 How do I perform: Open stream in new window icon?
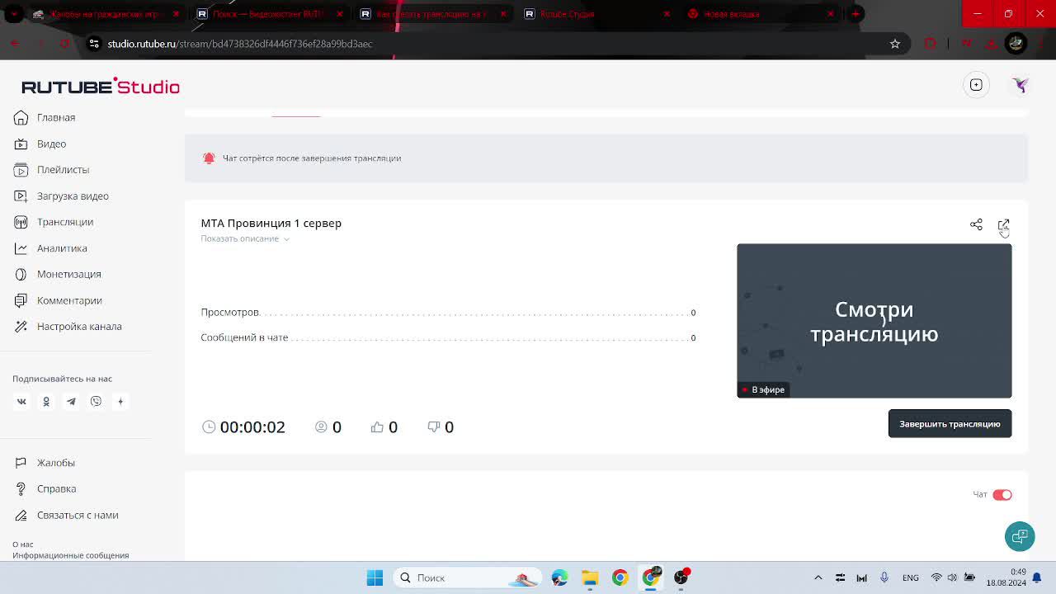click(1003, 224)
